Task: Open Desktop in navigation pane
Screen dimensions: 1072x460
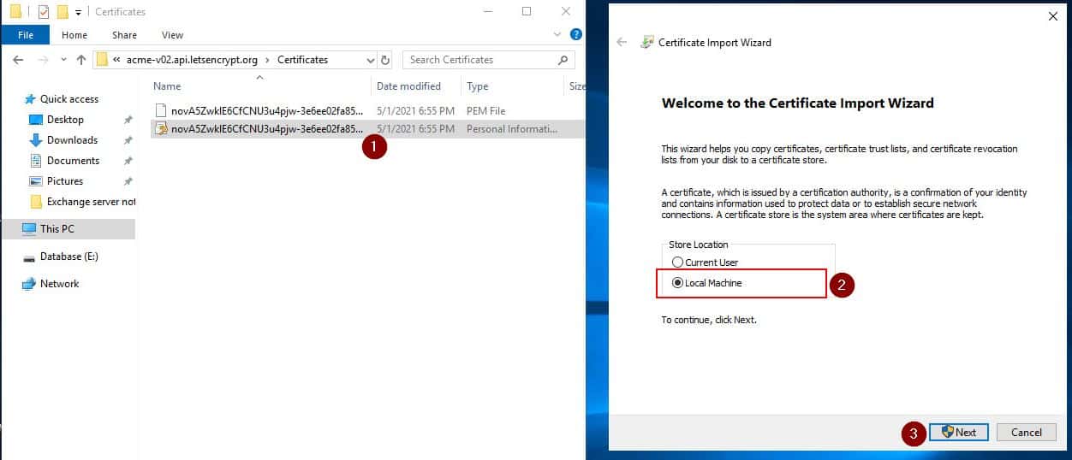Action: tap(65, 120)
